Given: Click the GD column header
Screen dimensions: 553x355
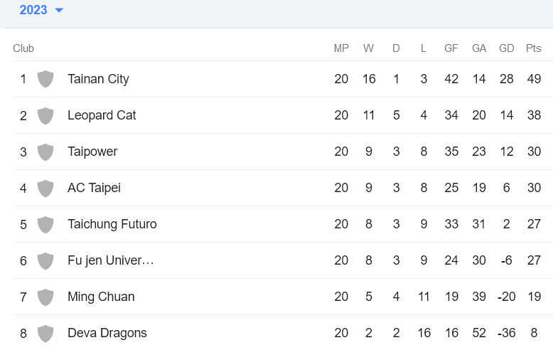Looking at the screenshot, I should [506, 48].
